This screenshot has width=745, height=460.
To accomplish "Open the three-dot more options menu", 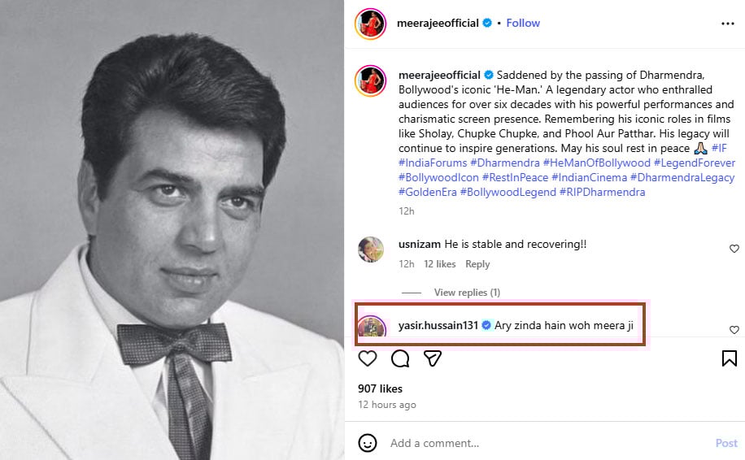I will [x=727, y=24].
